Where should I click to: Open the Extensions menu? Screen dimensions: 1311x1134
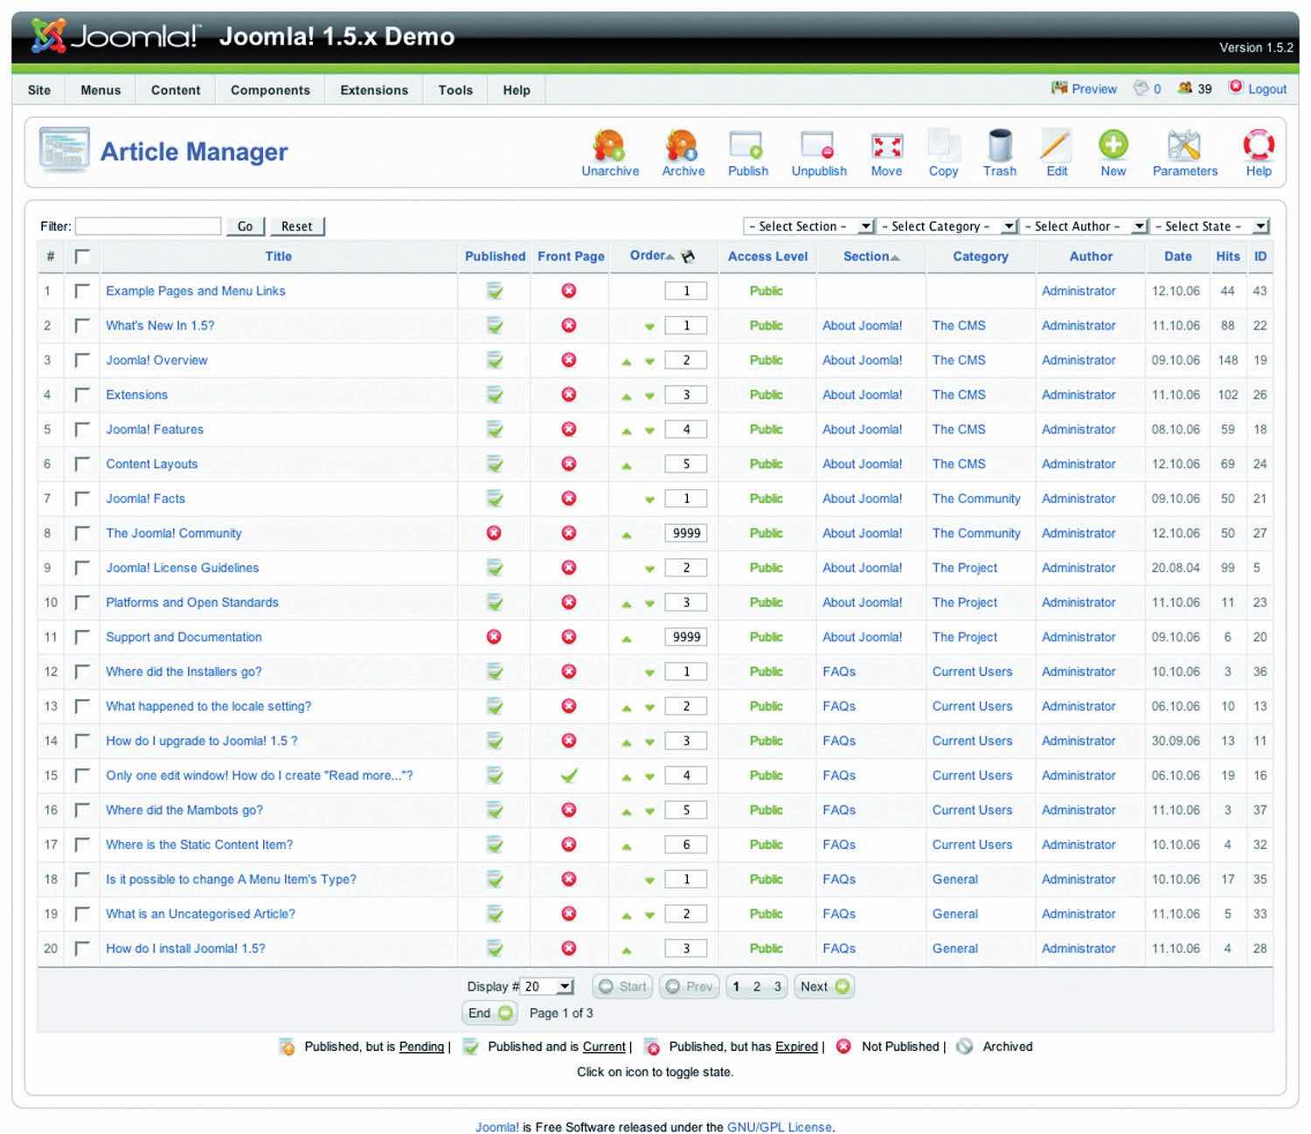point(374,90)
